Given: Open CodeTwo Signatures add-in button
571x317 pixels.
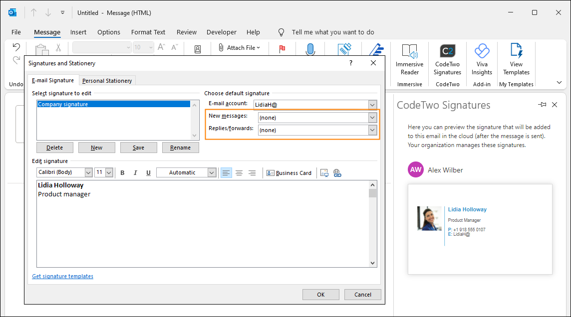Looking at the screenshot, I should [448, 60].
